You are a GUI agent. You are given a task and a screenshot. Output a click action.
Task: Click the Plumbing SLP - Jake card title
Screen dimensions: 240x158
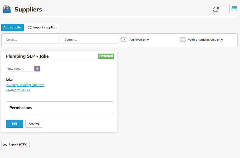pyautogui.click(x=27, y=56)
